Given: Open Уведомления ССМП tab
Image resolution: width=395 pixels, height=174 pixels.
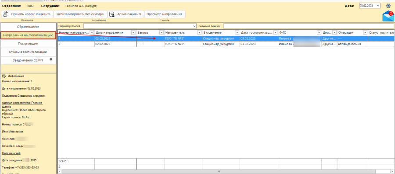Looking at the screenshot, I should point(28,60).
